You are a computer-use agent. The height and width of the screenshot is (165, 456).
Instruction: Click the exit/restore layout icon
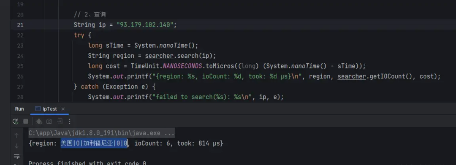coord(60,122)
